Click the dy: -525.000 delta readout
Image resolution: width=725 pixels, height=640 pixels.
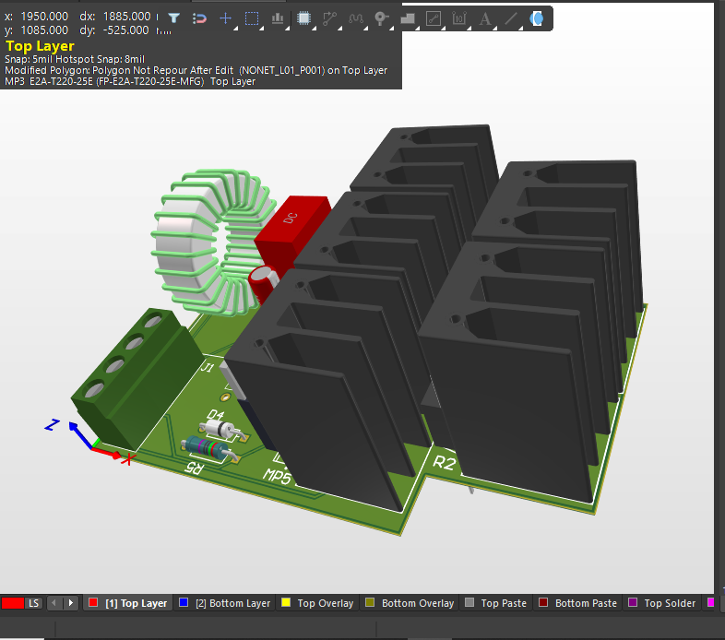[x=114, y=30]
